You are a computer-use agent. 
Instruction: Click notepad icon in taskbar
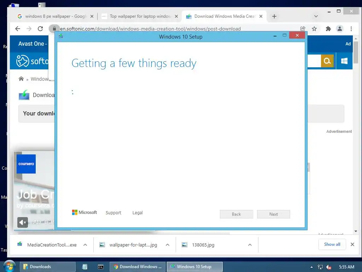pyautogui.click(x=85, y=267)
